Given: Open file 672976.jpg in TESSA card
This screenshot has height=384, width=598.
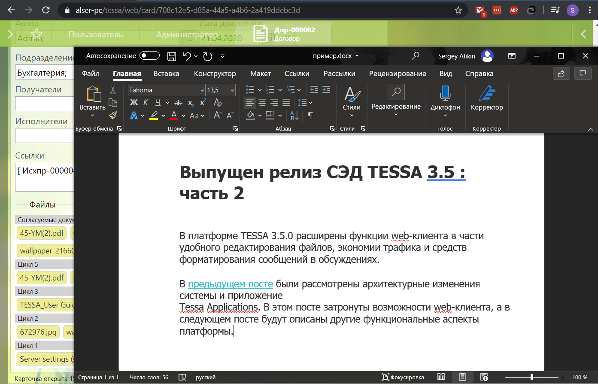Looking at the screenshot, I should pyautogui.click(x=38, y=332).
